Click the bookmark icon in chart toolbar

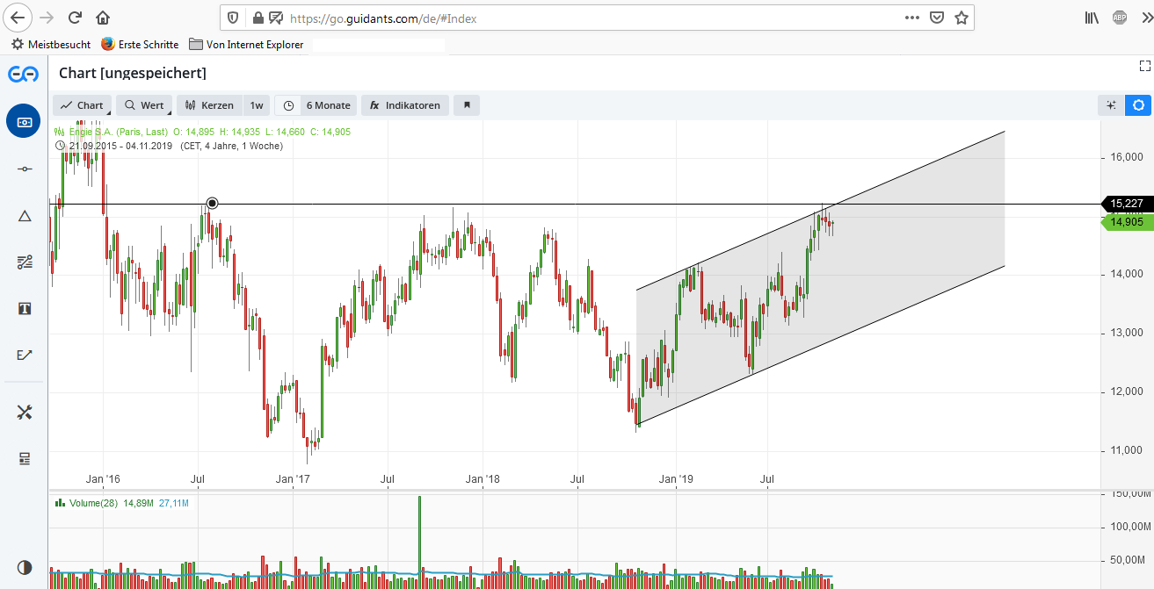pyautogui.click(x=467, y=105)
